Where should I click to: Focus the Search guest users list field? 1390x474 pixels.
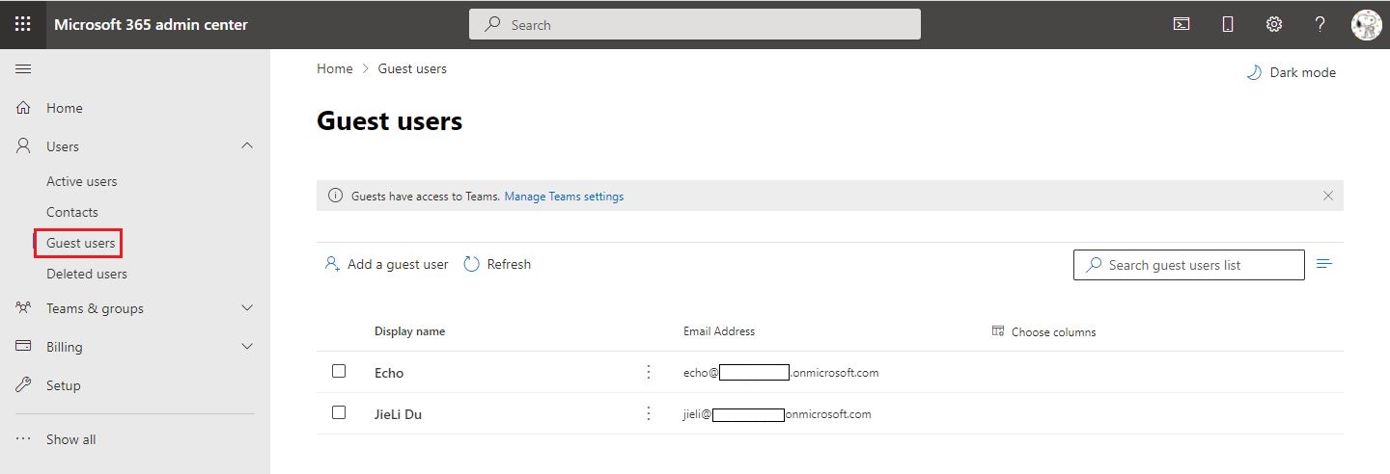point(1189,264)
